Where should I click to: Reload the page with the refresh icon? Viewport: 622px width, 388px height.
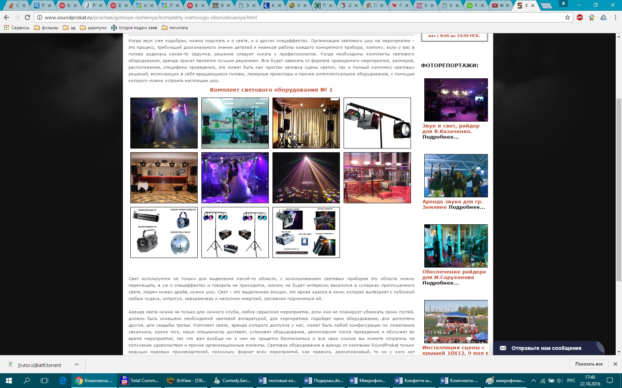27,17
